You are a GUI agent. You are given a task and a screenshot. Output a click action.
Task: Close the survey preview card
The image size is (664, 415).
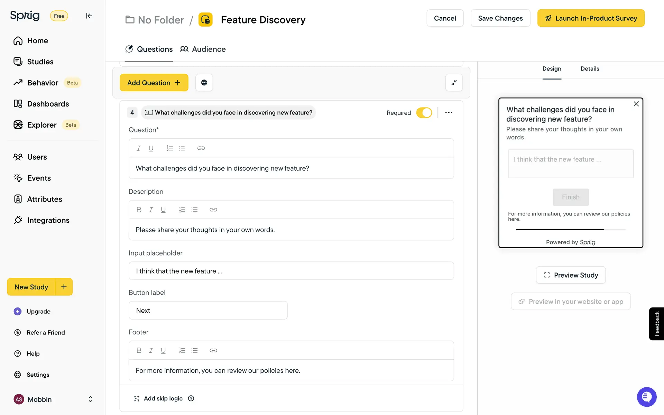(636, 104)
